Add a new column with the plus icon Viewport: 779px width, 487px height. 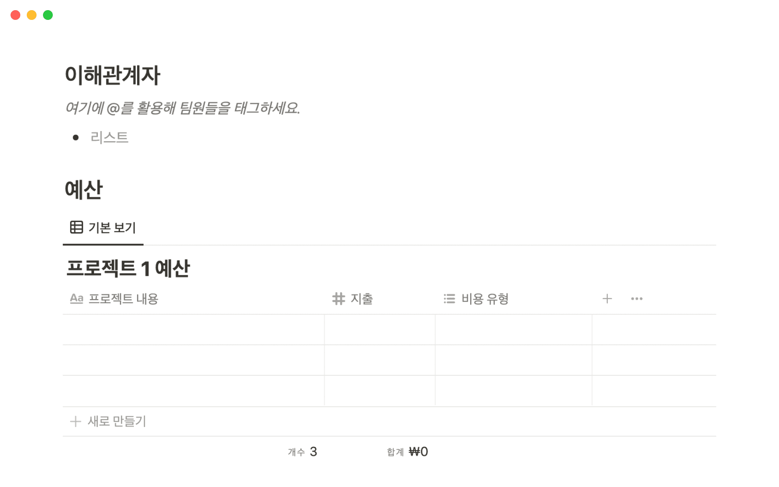tap(607, 299)
